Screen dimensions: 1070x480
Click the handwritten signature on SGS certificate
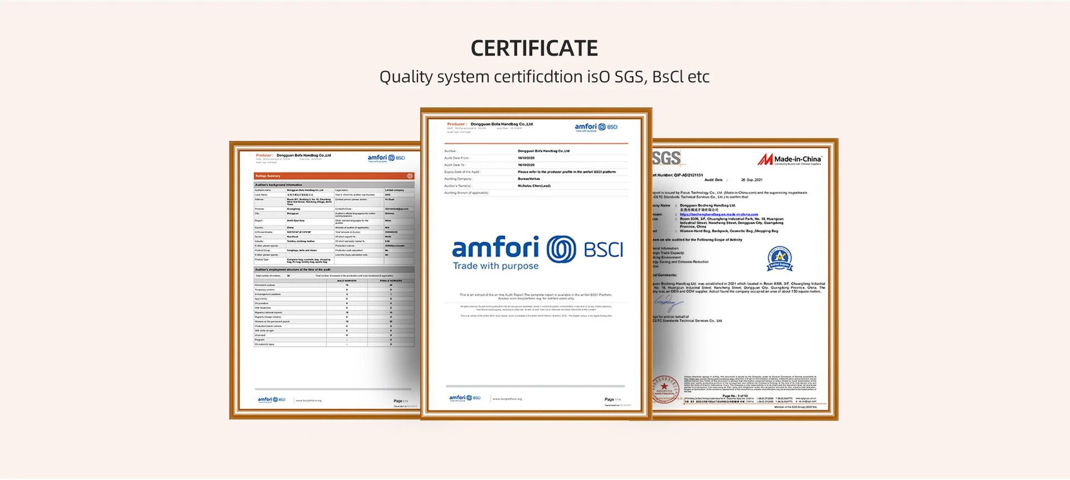(667, 303)
